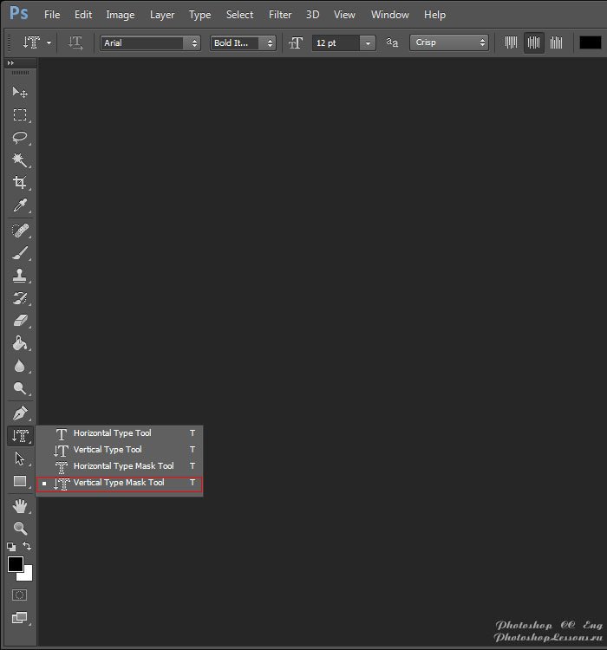This screenshot has width=607, height=650.
Task: Expand the font size 12 pt dropdown
Action: pyautogui.click(x=369, y=42)
